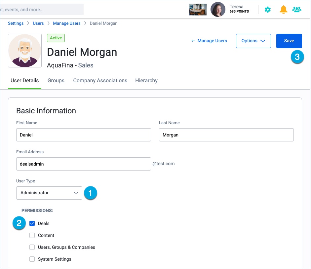
Task: Click the search field in header
Action: [x=42, y=10]
